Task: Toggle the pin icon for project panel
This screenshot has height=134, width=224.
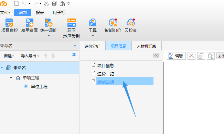Action: click(x=74, y=55)
